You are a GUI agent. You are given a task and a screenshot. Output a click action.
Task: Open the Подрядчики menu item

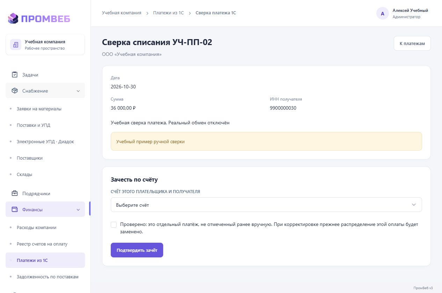pyautogui.click(x=45, y=193)
